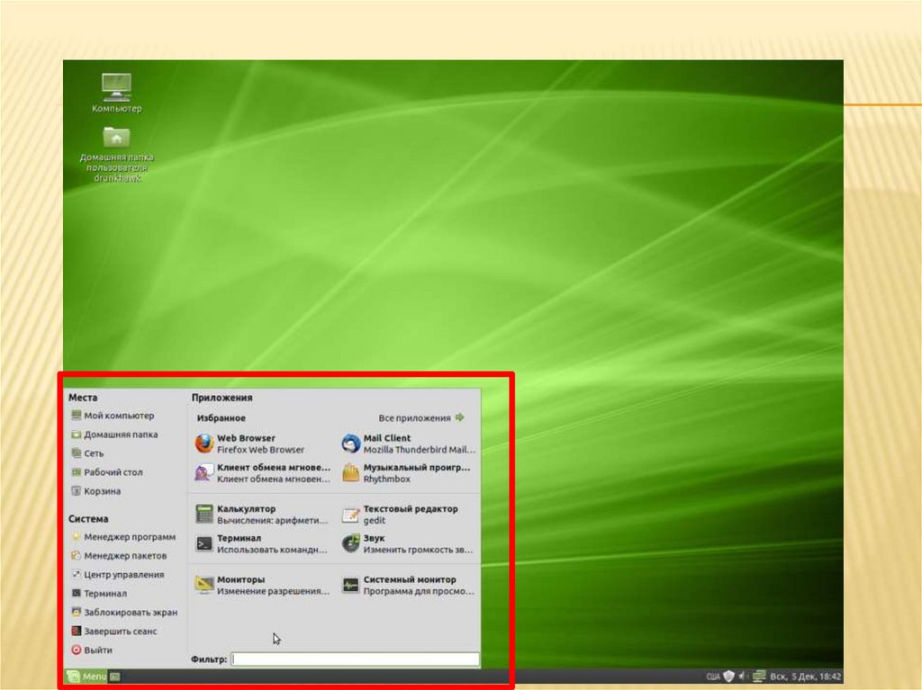Open Корзина from the menu
Screen dimensions: 922x690
(95, 491)
